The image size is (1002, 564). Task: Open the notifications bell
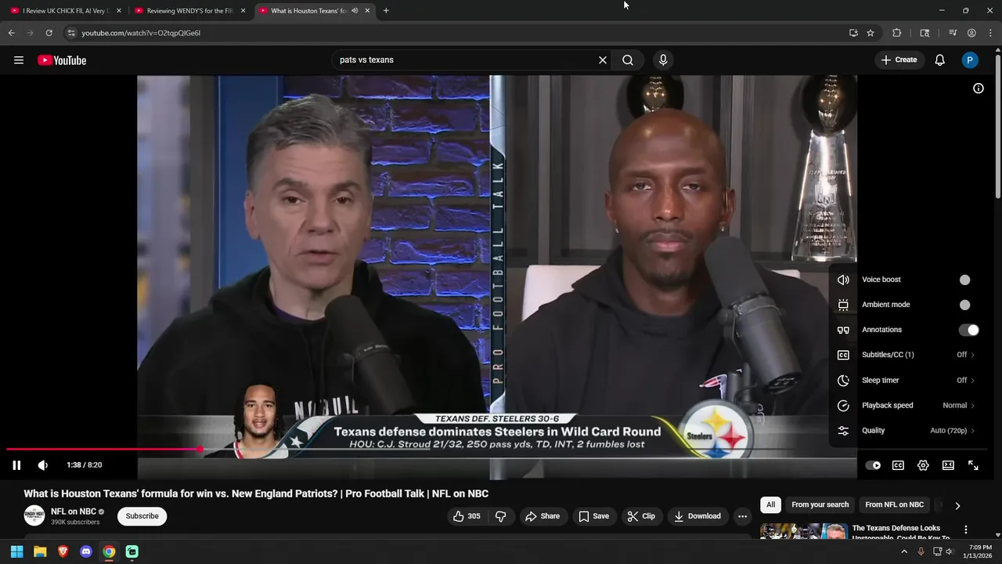[940, 60]
